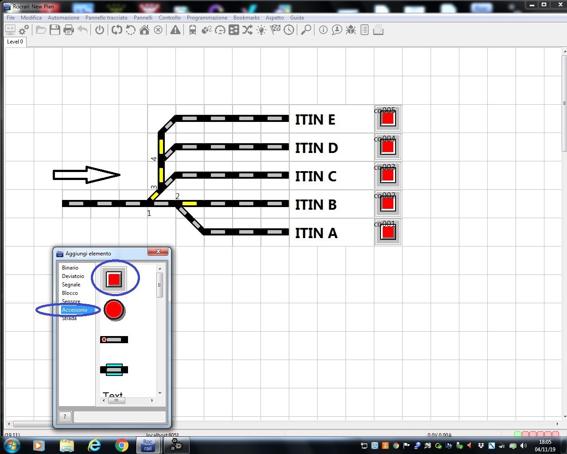This screenshot has width=567, height=454.
Task: Open the Automazione menu
Action: tap(63, 18)
